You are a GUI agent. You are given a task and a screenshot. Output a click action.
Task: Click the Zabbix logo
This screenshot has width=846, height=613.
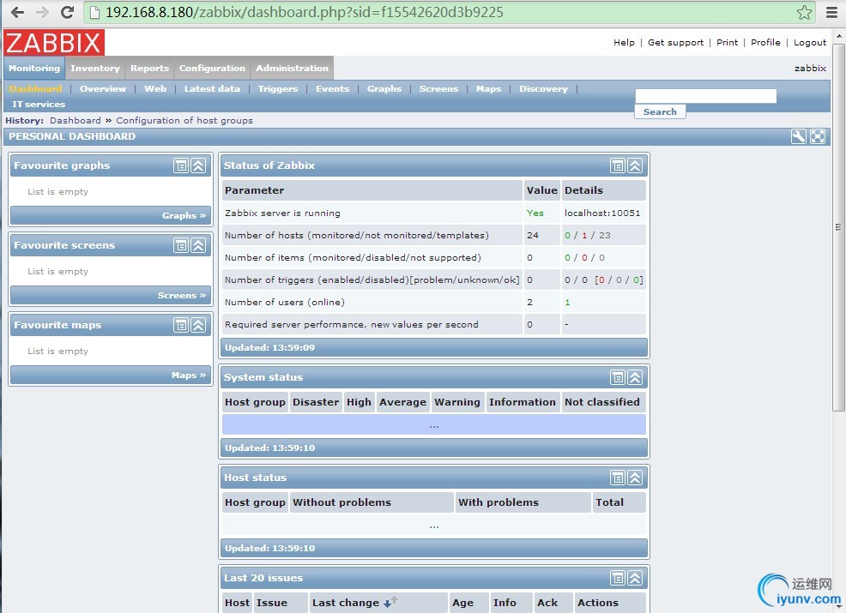pos(54,43)
